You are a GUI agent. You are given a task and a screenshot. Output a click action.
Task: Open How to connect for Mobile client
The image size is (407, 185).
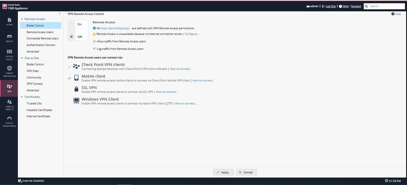point(203,80)
